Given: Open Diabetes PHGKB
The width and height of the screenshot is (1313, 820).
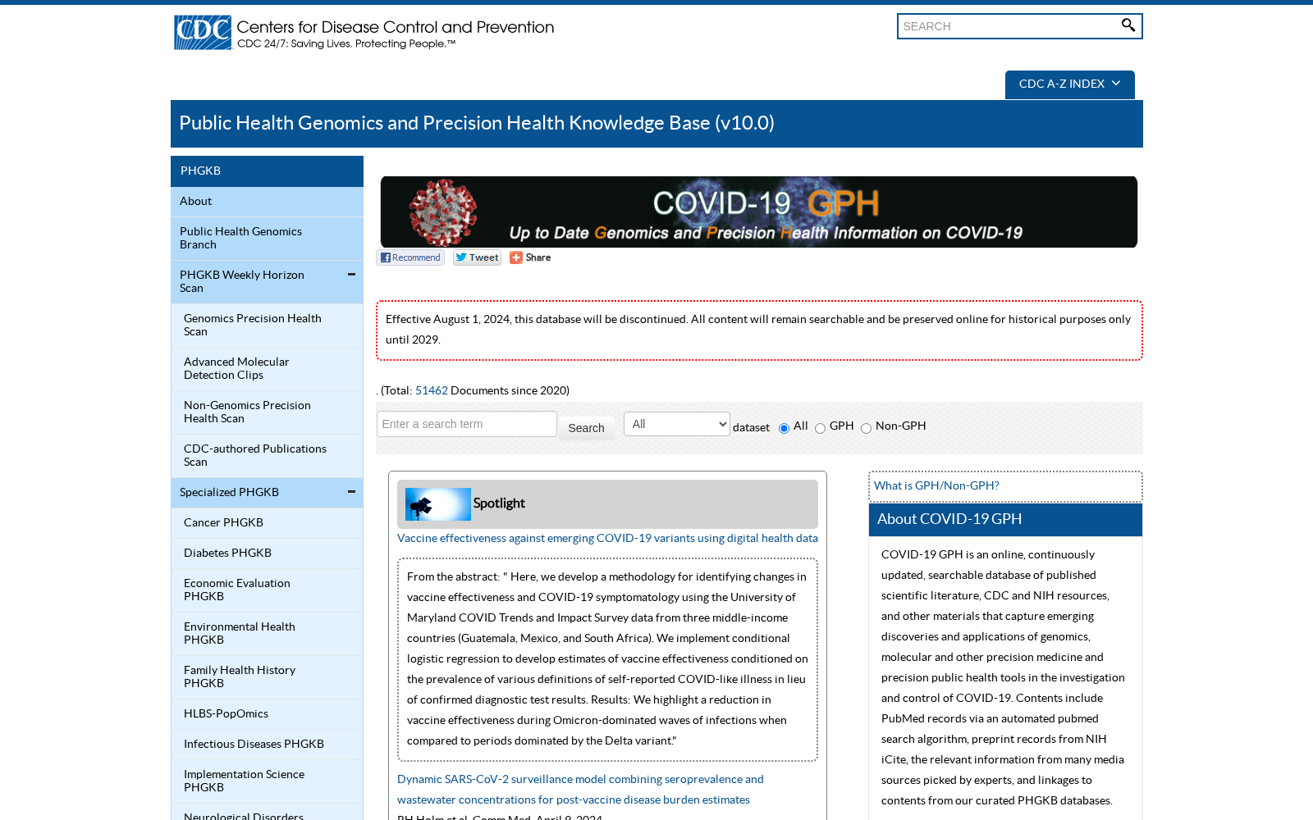Looking at the screenshot, I should click(267, 553).
